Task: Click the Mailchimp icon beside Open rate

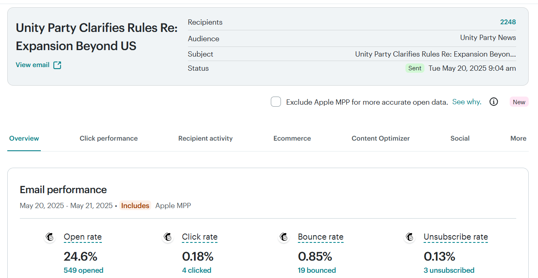Action: coord(50,237)
